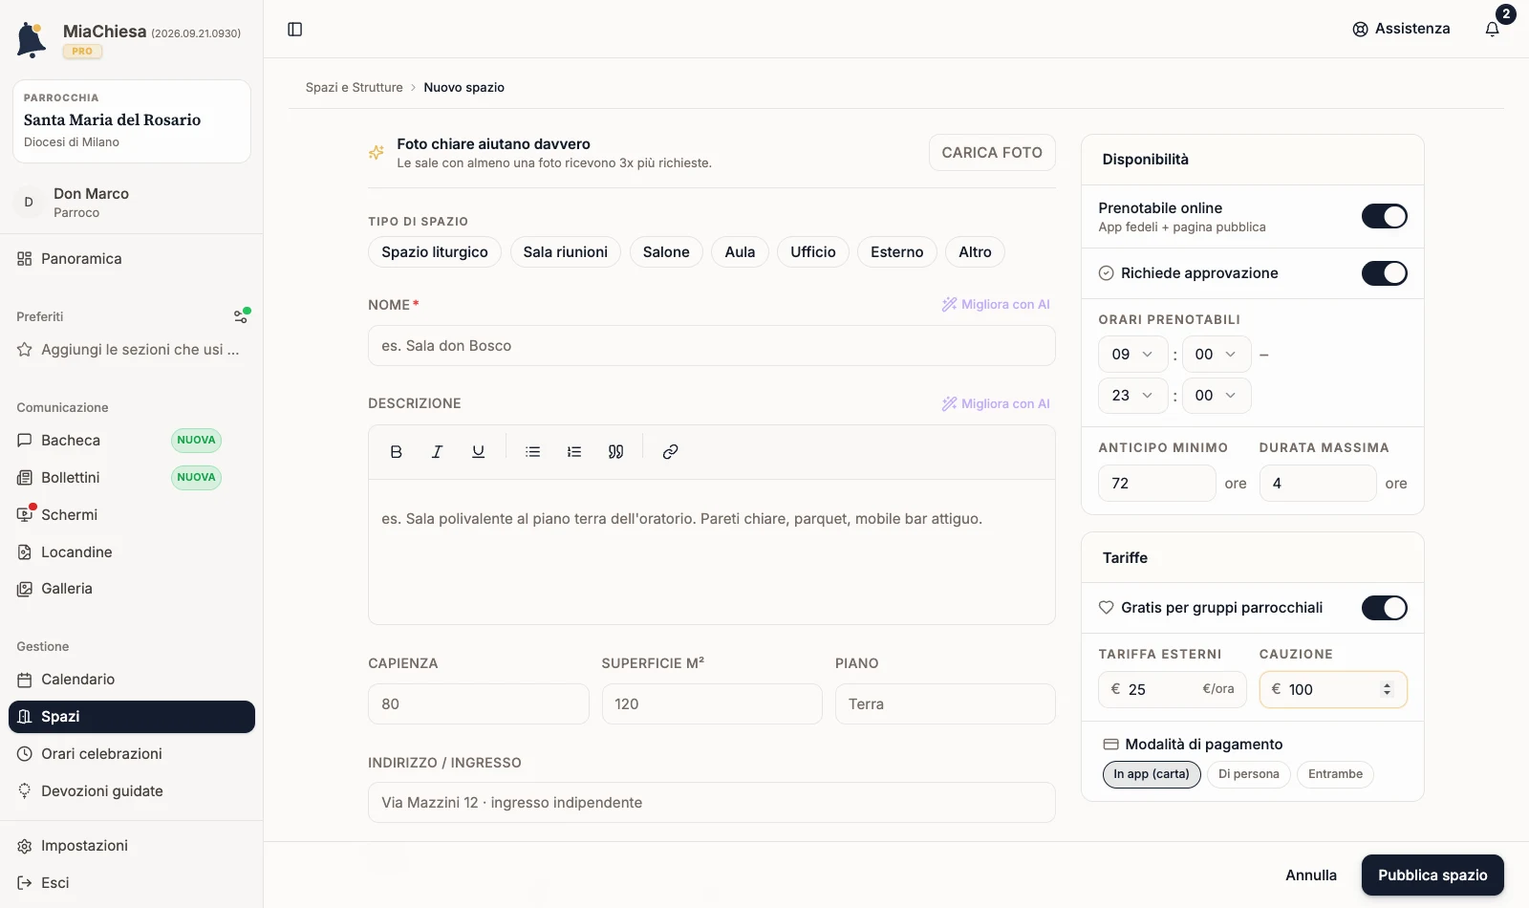Select Salone type
This screenshot has height=908, width=1529.
coord(666,252)
